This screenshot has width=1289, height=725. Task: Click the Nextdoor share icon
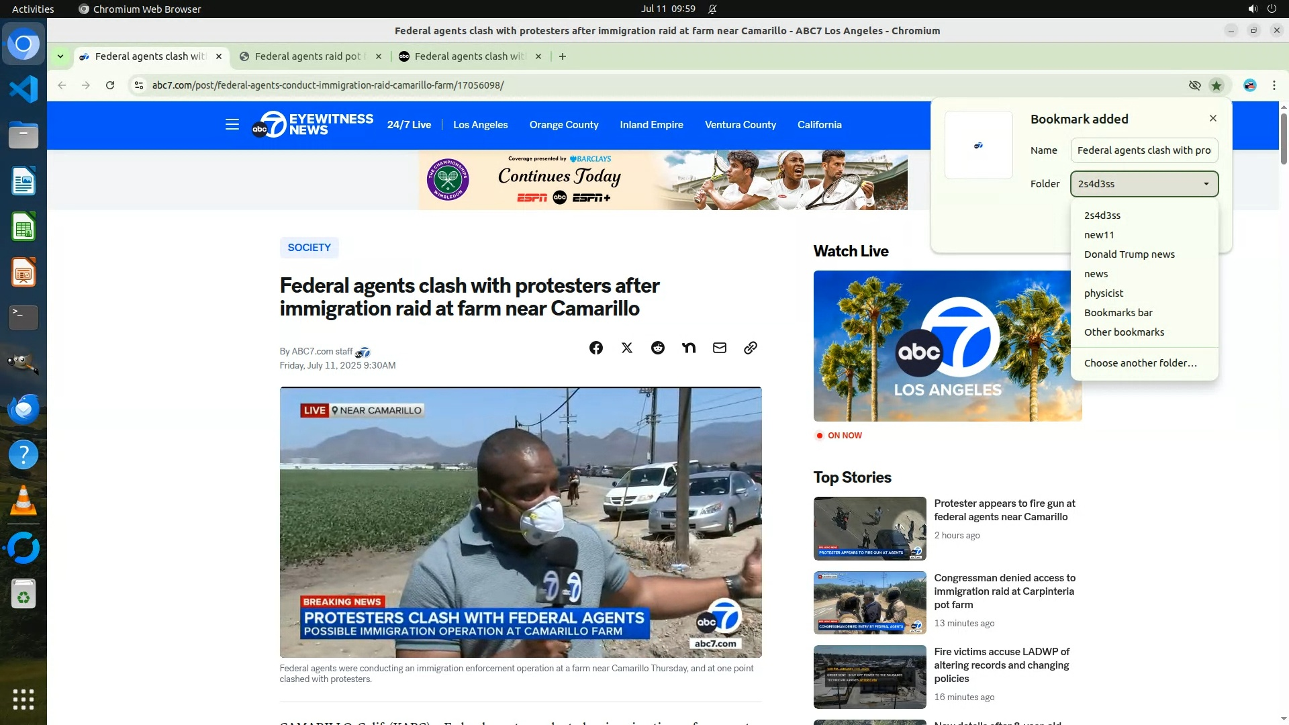(688, 348)
